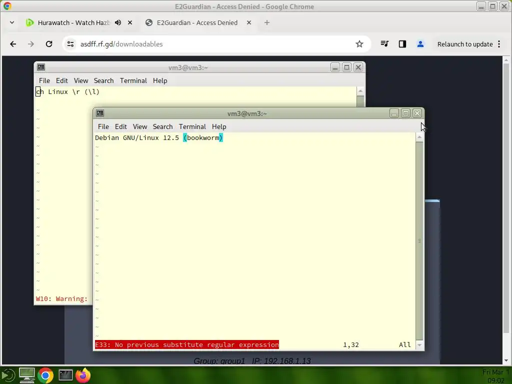
Task: Mute the Hurawatch tab audio icon
Action: tap(118, 22)
